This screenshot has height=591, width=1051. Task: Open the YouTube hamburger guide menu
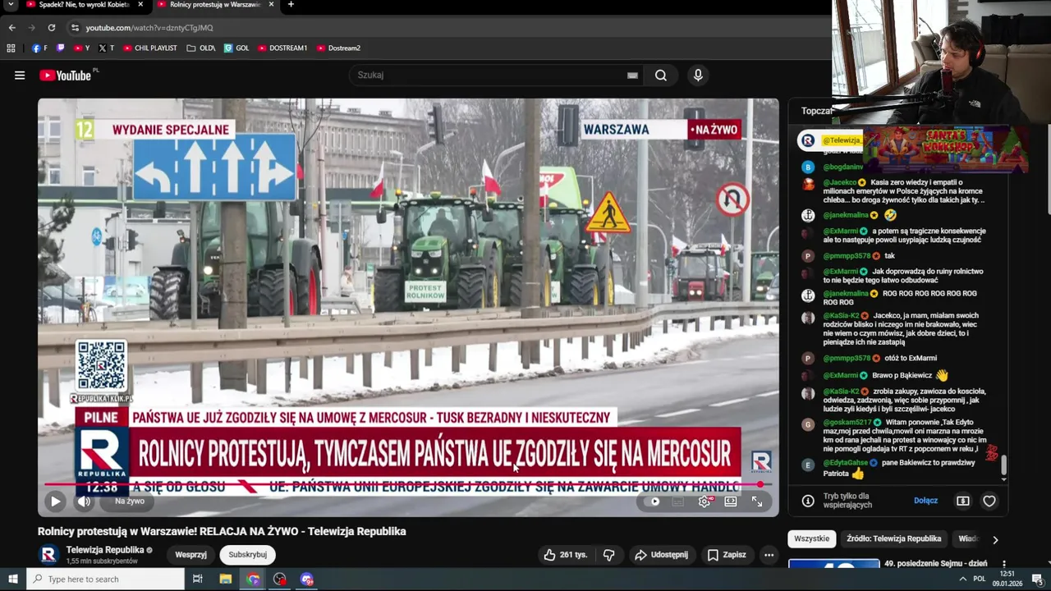(20, 76)
